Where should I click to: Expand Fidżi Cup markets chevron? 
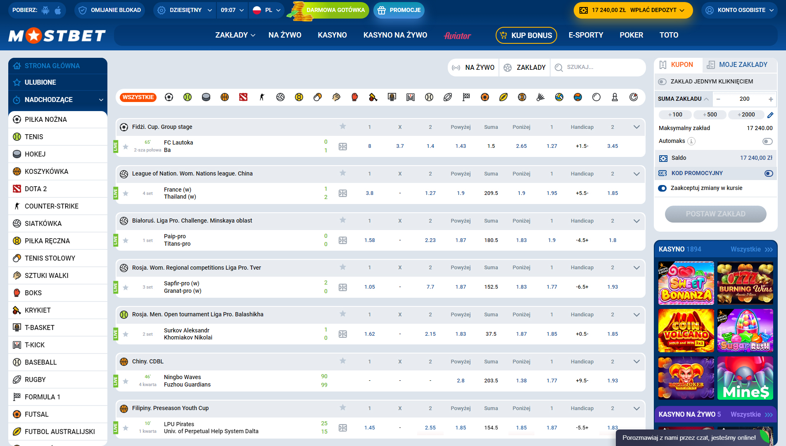[x=636, y=127]
